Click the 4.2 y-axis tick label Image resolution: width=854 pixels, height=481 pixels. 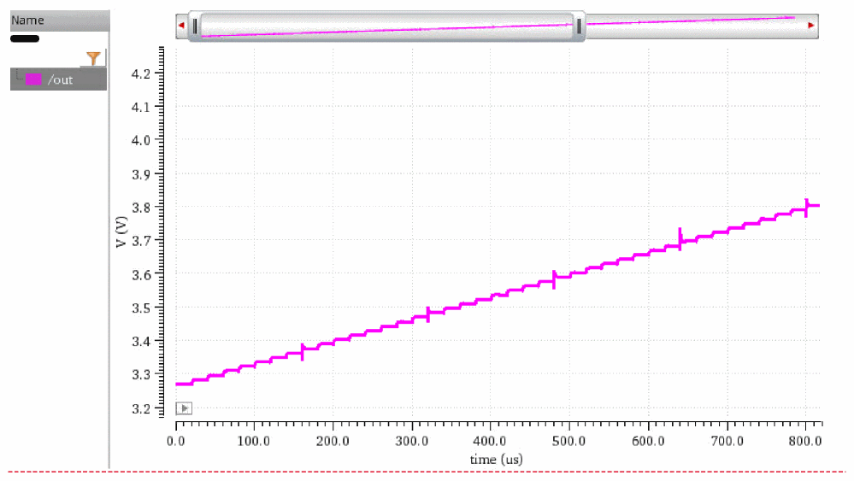point(140,73)
